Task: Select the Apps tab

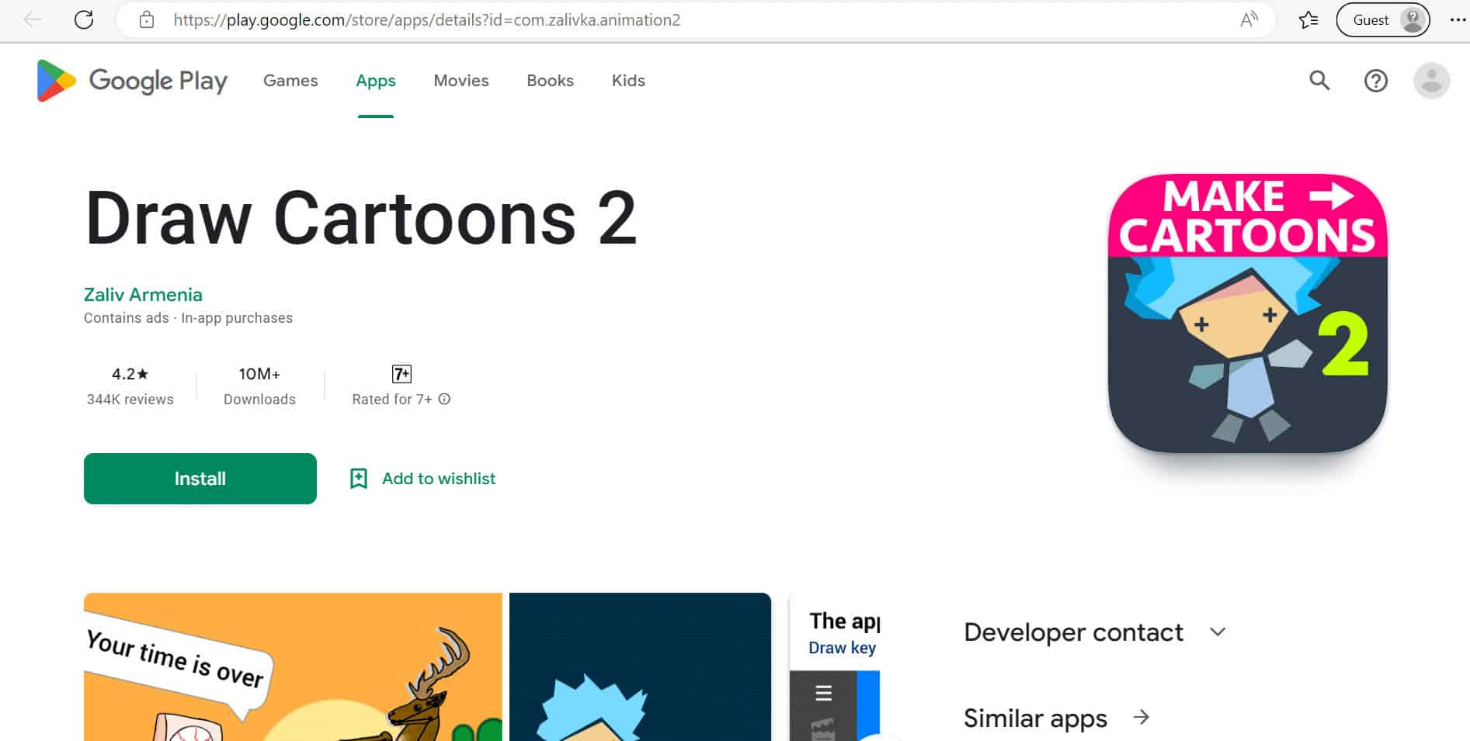Action: 376,81
